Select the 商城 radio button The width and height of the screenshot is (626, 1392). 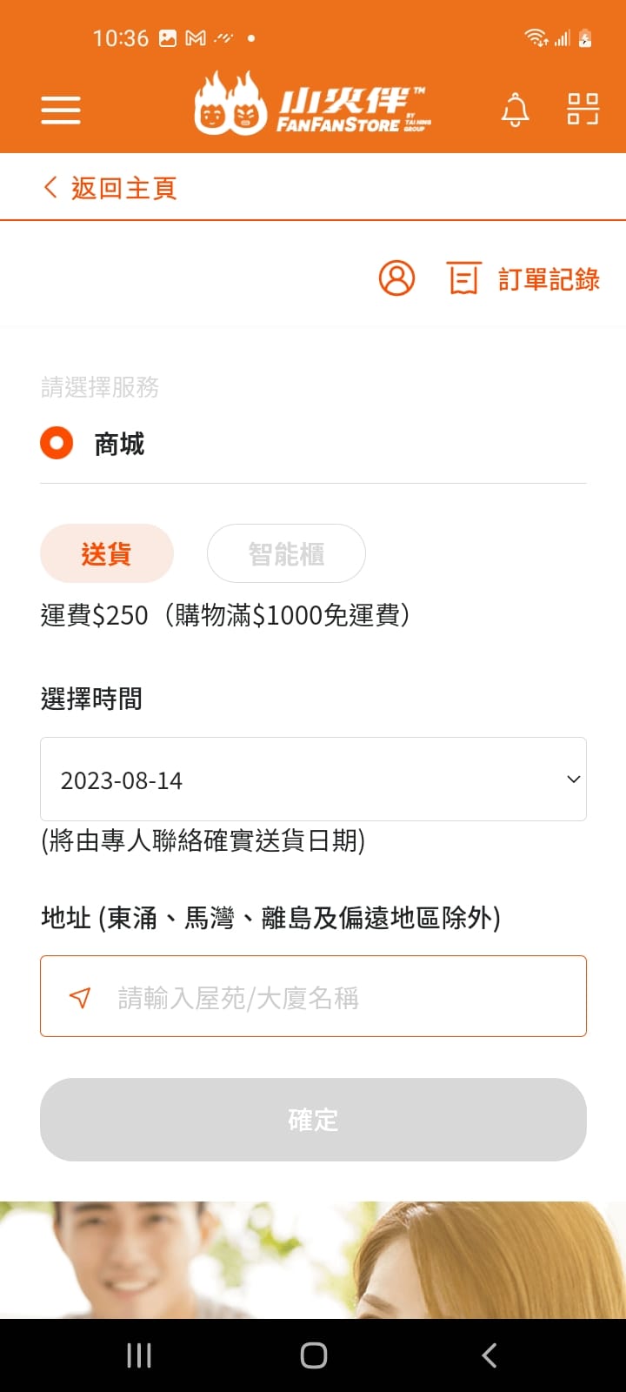[x=57, y=444]
